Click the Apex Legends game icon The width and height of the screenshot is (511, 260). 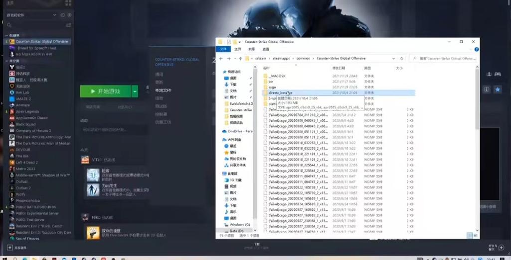click(12, 111)
